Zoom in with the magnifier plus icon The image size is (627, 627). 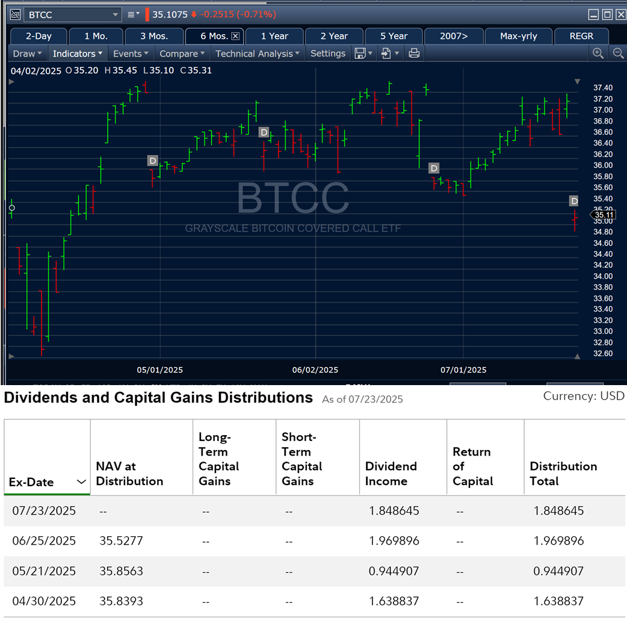click(599, 53)
